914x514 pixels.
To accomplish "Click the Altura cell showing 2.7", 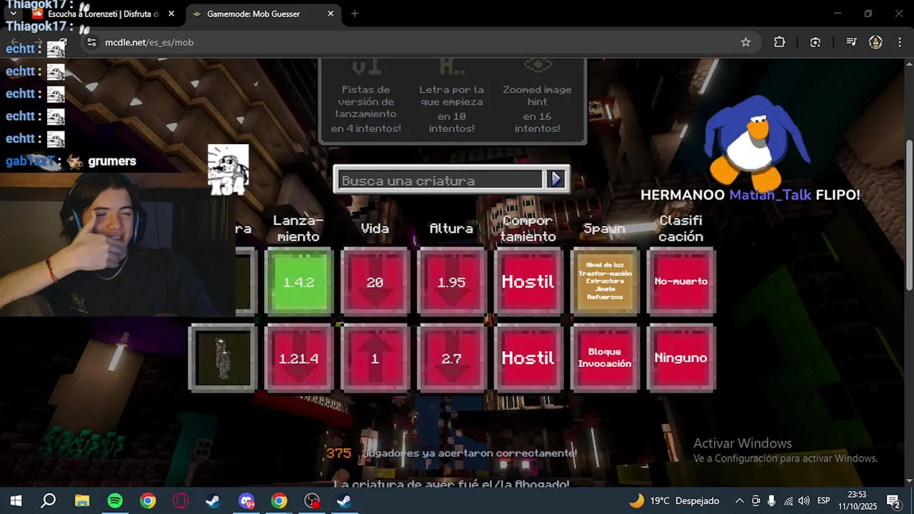I will [x=451, y=358].
